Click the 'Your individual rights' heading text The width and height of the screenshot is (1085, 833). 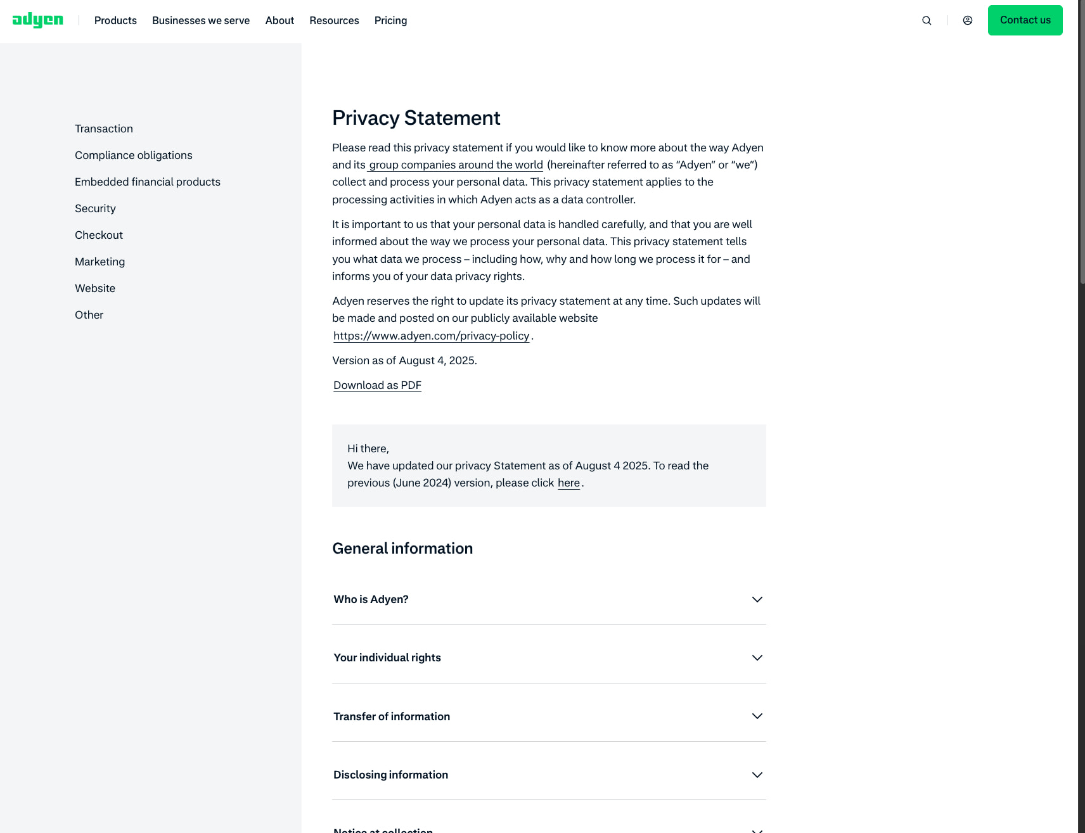tap(387, 658)
